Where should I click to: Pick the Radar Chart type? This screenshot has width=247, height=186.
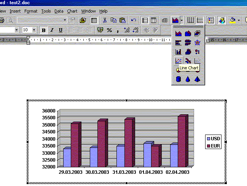pyautogui.click(x=197, y=43)
